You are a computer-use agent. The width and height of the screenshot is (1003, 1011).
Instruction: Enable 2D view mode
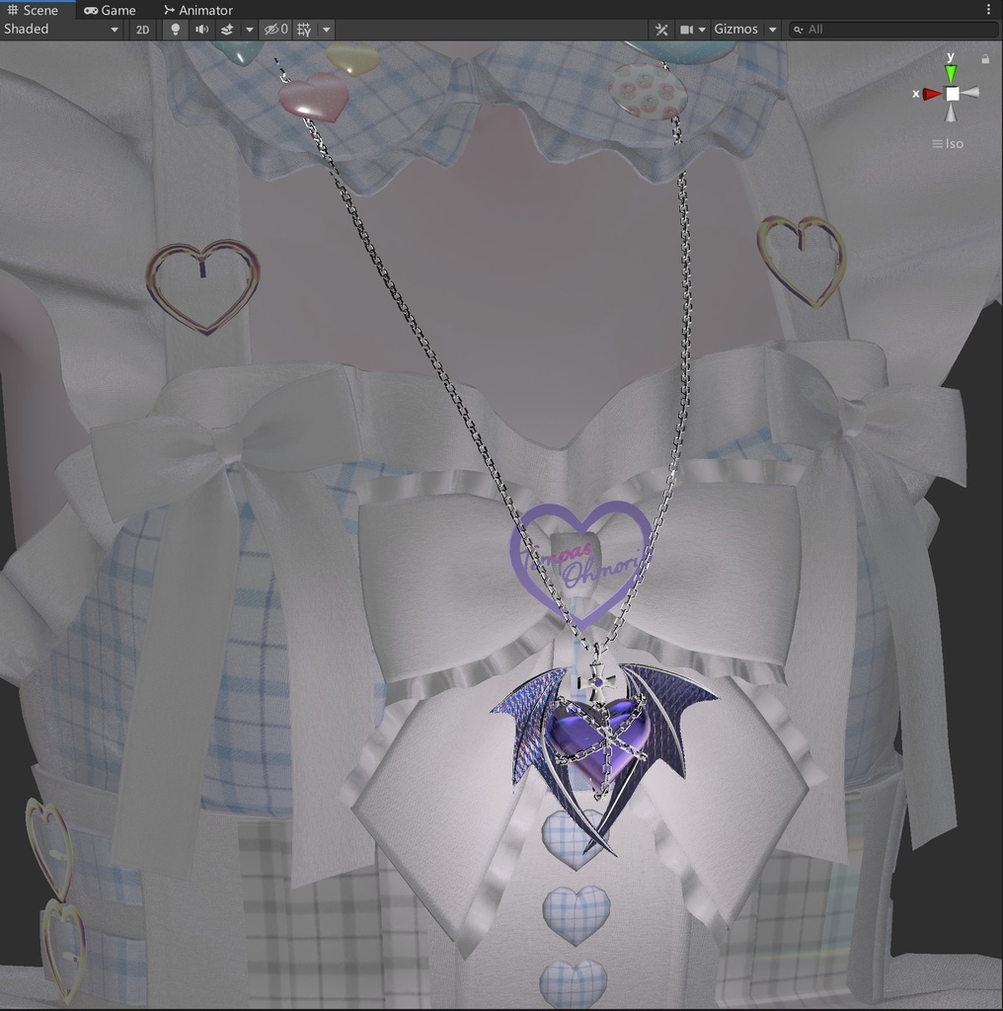(x=142, y=30)
